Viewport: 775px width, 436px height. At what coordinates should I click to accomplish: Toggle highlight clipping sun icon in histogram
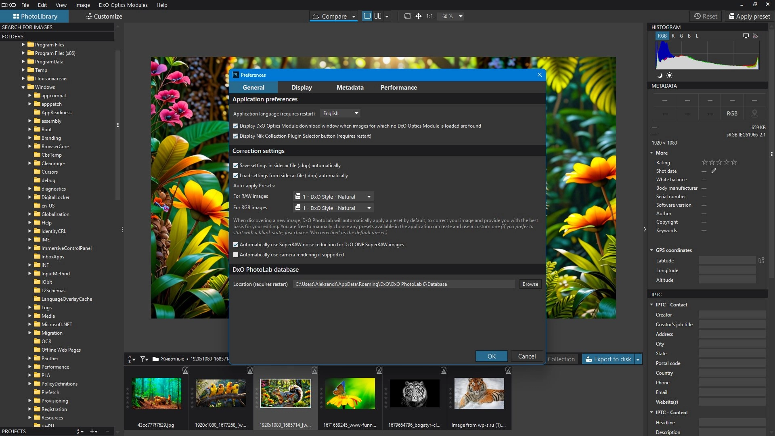pos(670,75)
